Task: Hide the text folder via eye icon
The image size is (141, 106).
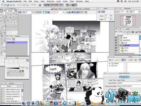Action: coord(116,43)
